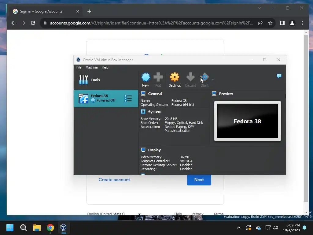
Task: Maximize the VirtualBox Manager window
Action: click(265, 60)
